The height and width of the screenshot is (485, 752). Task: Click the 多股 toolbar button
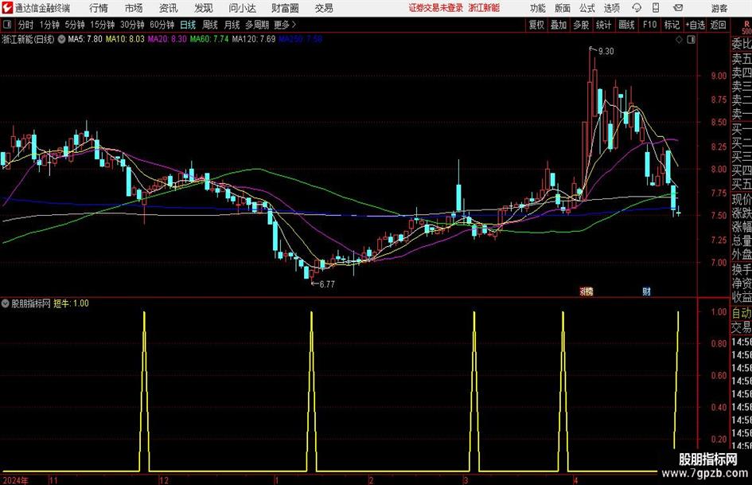tap(581, 25)
